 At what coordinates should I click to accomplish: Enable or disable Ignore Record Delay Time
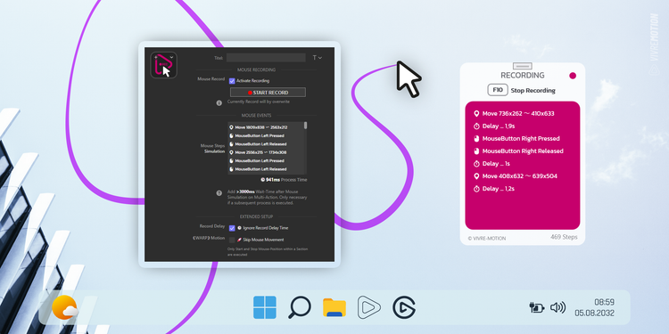coord(232,228)
